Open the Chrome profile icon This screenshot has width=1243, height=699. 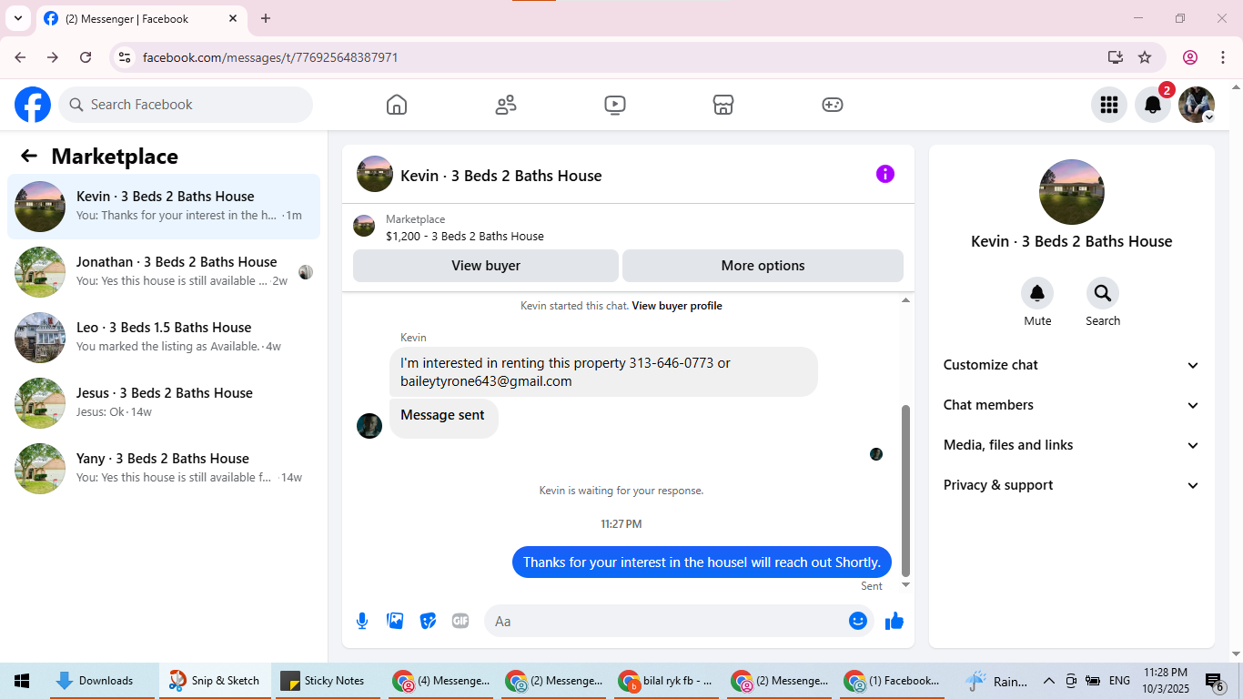pos(1190,57)
